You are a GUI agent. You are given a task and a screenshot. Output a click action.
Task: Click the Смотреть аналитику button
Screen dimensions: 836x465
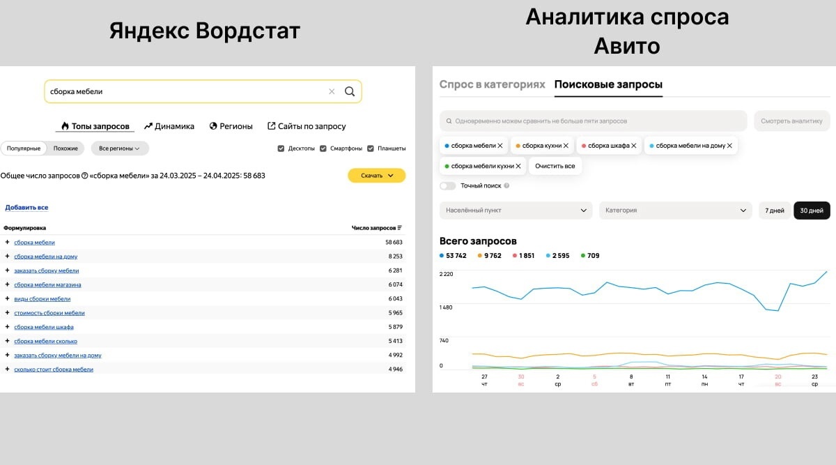(792, 121)
